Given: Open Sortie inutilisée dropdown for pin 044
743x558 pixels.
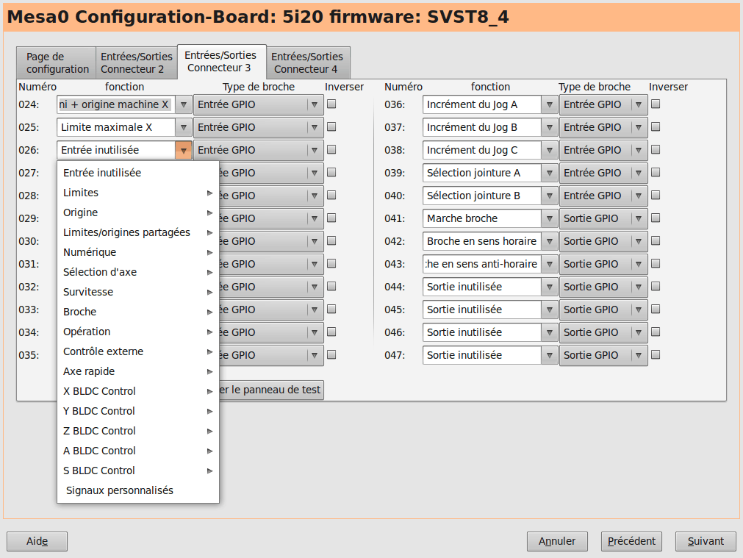Looking at the screenshot, I should tap(550, 286).
